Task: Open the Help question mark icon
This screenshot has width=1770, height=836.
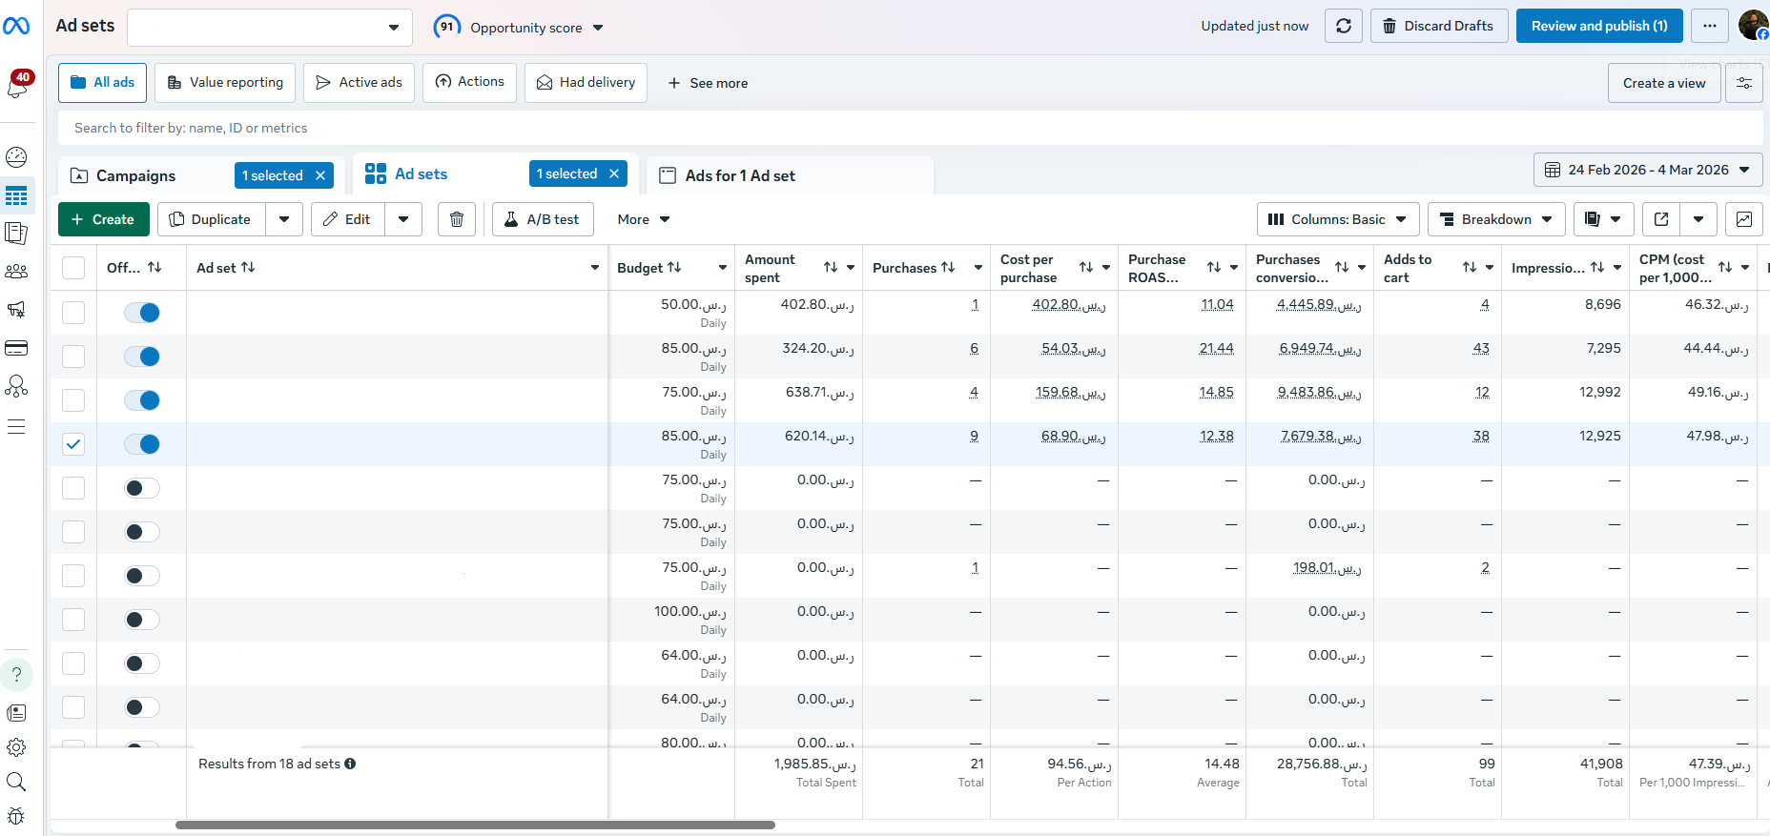Action: (16, 675)
